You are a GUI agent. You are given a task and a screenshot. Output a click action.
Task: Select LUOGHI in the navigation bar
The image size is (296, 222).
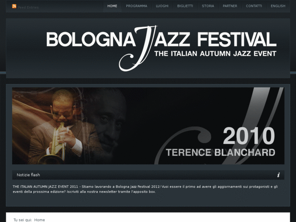coord(162,6)
